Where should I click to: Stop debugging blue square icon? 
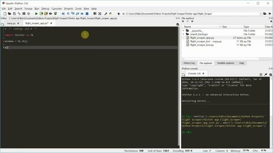tap(87, 14)
